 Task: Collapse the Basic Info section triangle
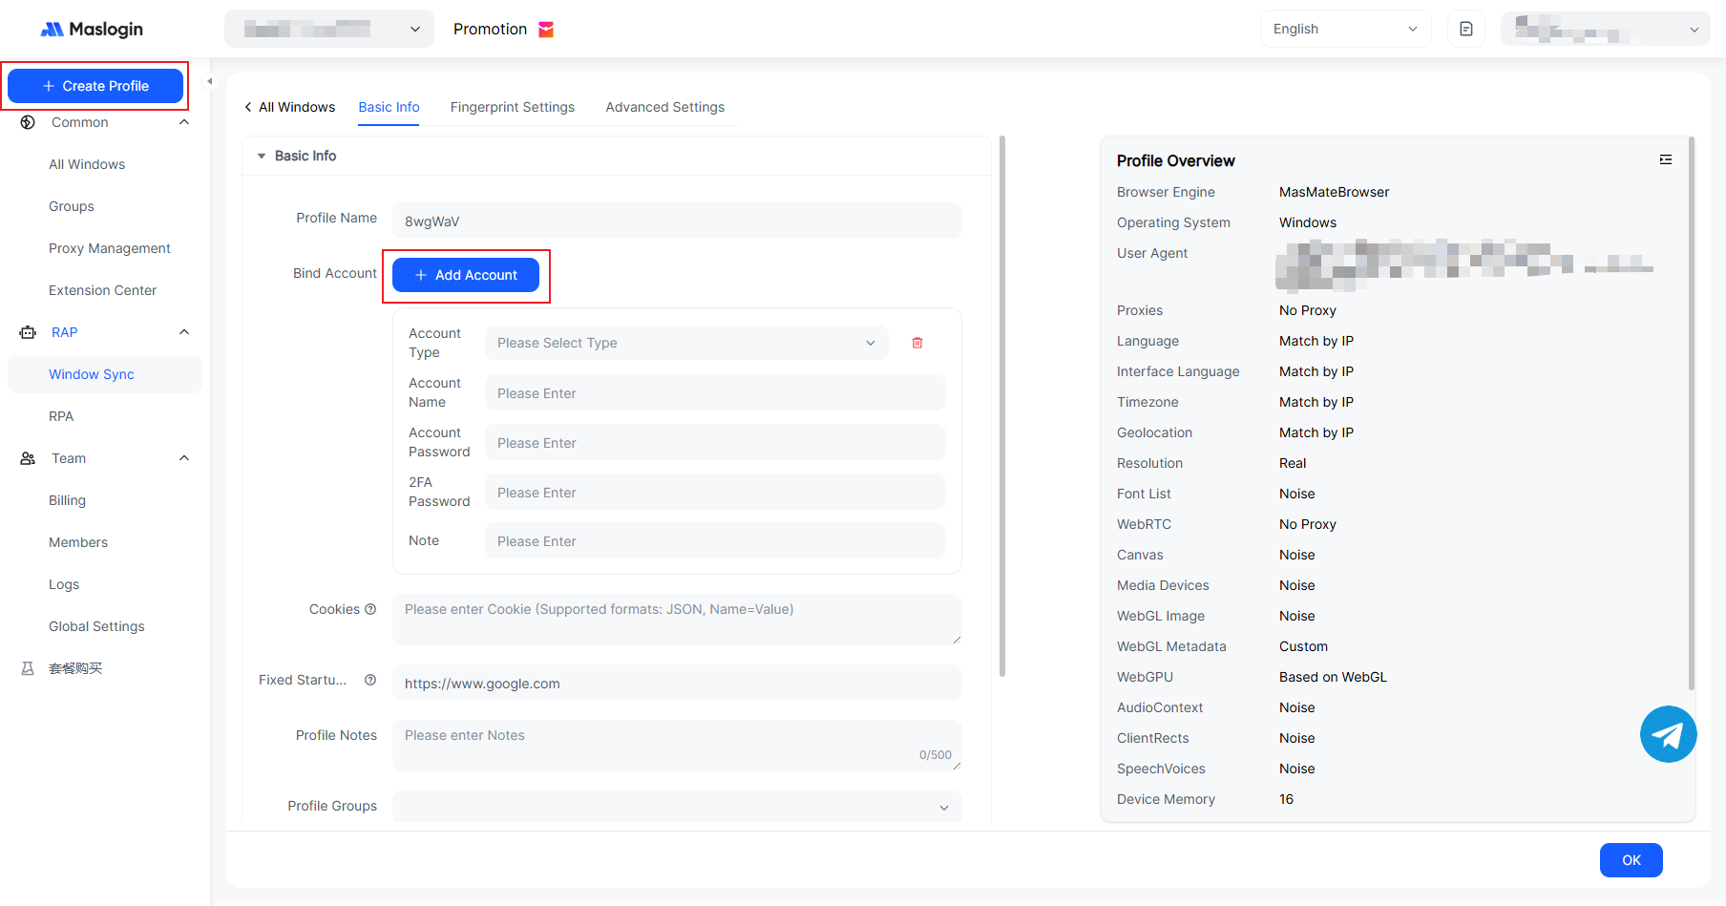pyautogui.click(x=262, y=157)
